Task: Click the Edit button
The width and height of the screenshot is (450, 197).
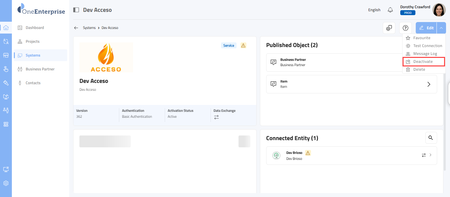Action: (x=426, y=28)
